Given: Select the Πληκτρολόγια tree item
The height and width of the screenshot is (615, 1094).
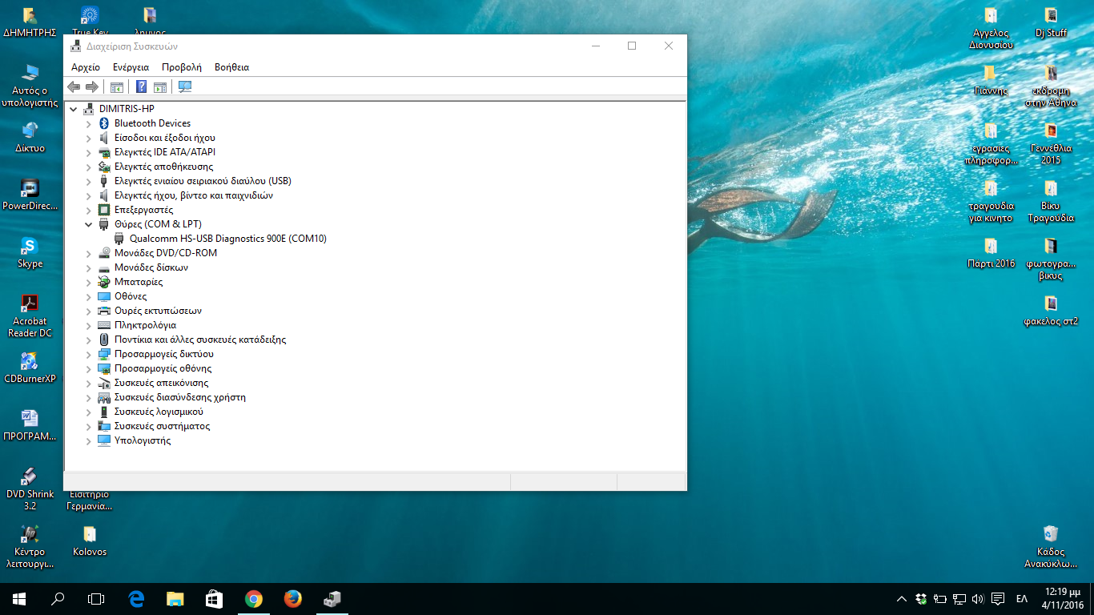Looking at the screenshot, I should [145, 325].
